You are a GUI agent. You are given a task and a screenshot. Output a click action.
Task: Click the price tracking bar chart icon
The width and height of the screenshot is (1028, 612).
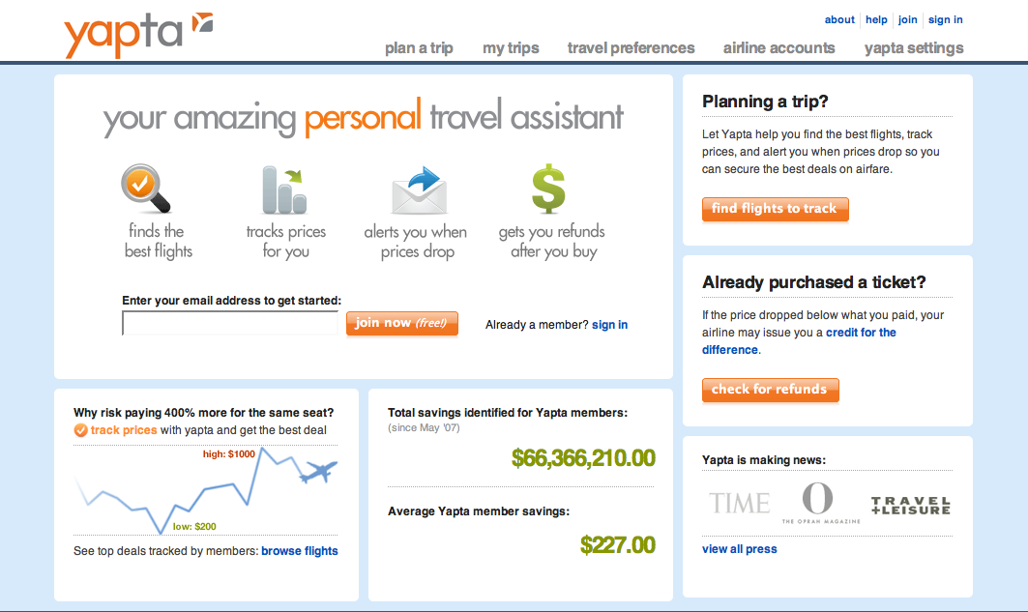point(284,189)
